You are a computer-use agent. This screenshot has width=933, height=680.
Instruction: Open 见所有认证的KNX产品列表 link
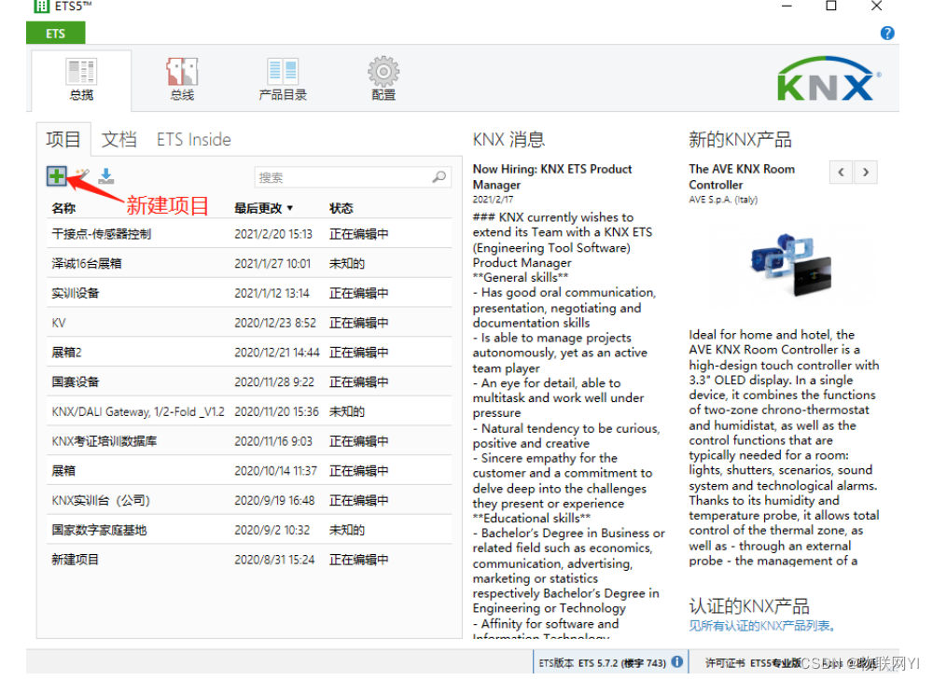(x=762, y=626)
